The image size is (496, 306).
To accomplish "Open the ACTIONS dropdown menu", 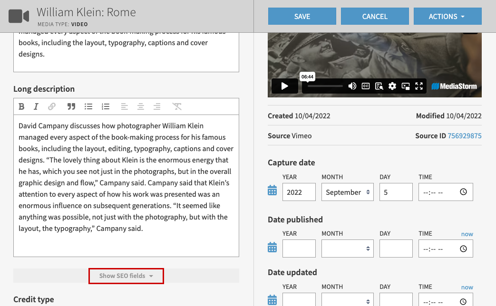I will pos(447,16).
